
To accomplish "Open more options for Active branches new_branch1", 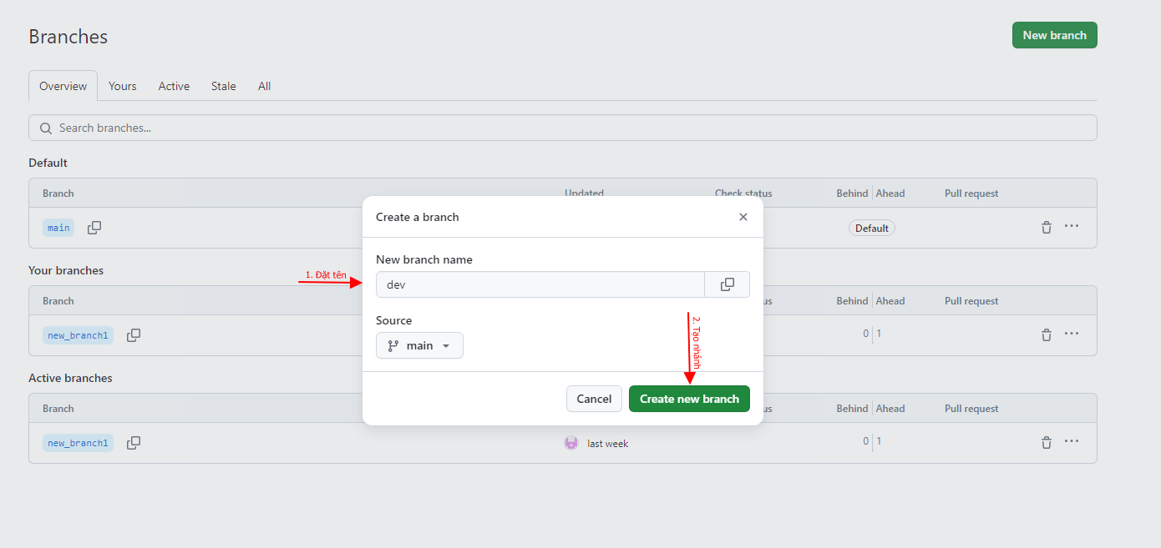I will [1072, 442].
